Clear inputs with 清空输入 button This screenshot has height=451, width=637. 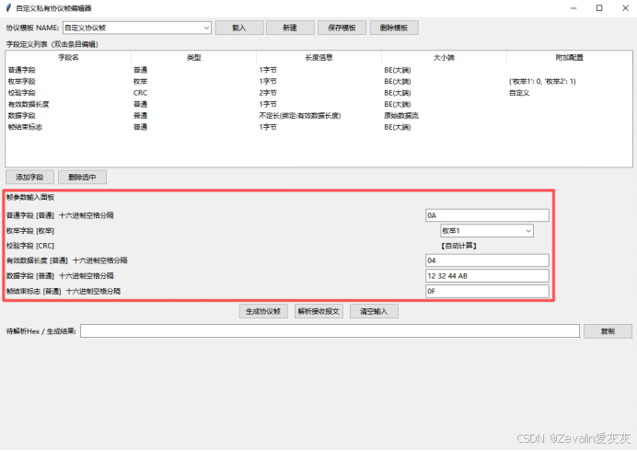[374, 311]
